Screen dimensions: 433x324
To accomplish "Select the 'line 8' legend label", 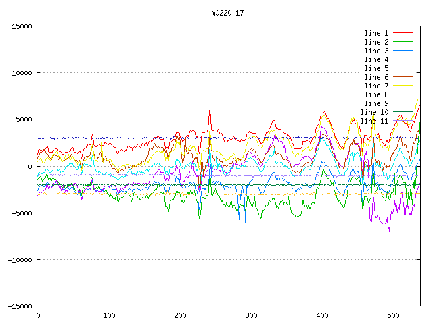I will [x=376, y=94].
